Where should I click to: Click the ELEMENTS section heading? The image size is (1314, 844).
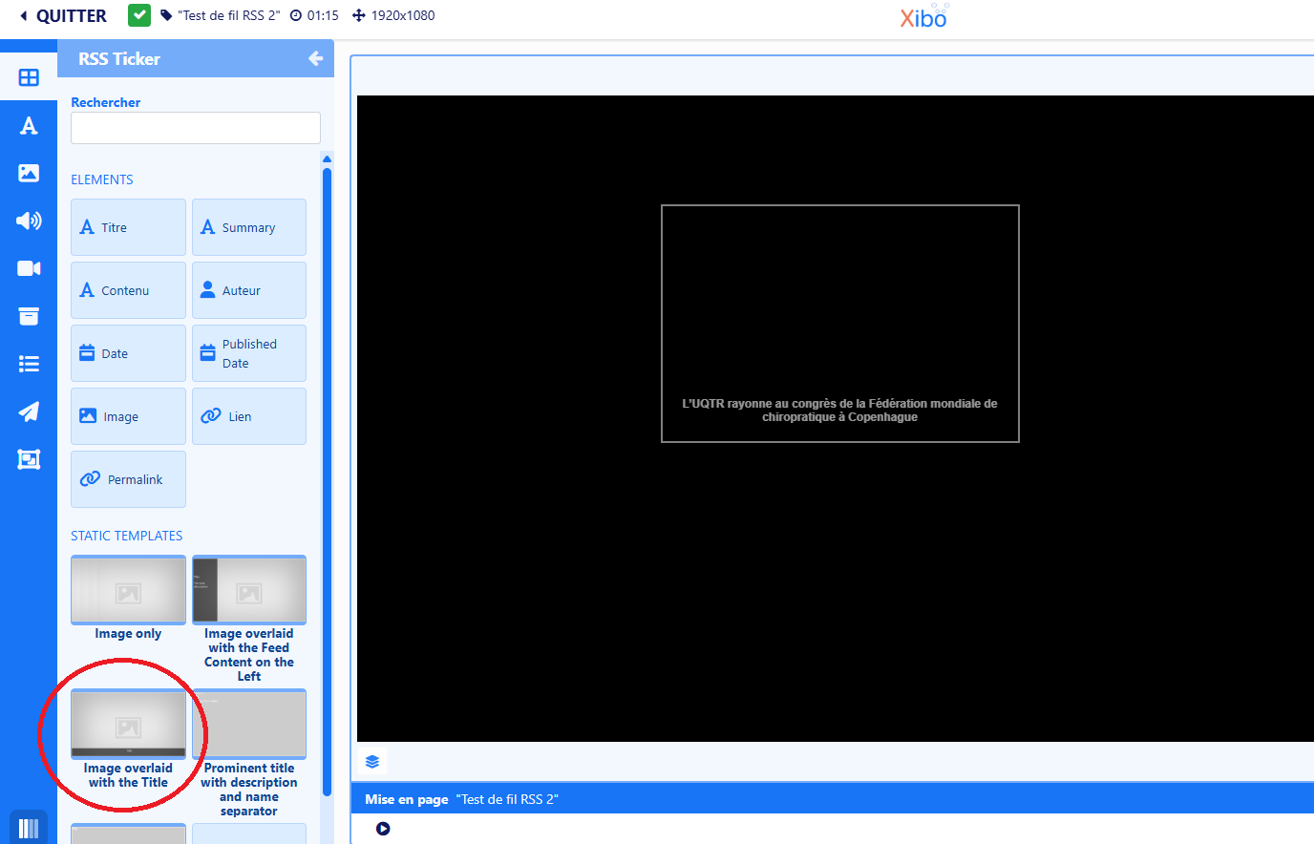pos(102,179)
